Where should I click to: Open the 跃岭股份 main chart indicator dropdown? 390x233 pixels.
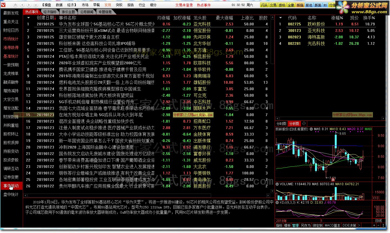pyautogui.click(x=311, y=129)
